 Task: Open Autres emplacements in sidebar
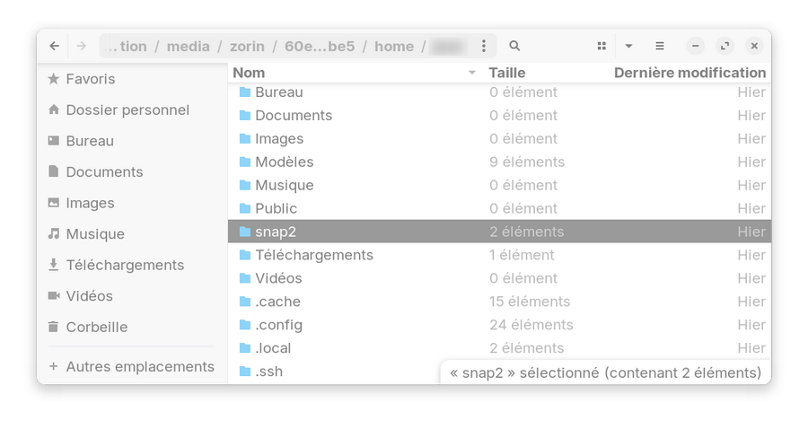[139, 366]
